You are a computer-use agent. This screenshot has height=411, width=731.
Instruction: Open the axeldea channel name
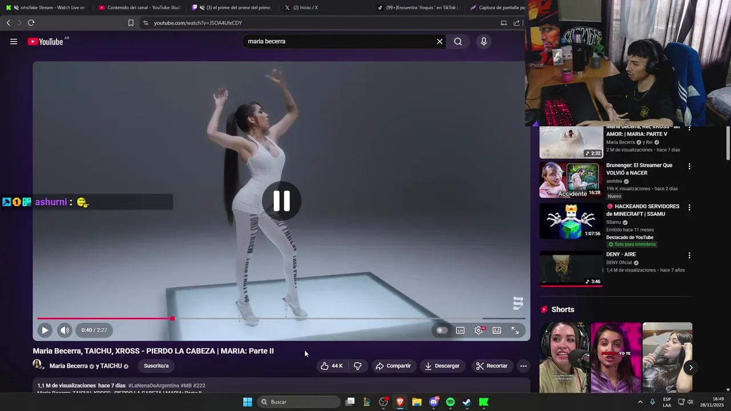(614, 181)
